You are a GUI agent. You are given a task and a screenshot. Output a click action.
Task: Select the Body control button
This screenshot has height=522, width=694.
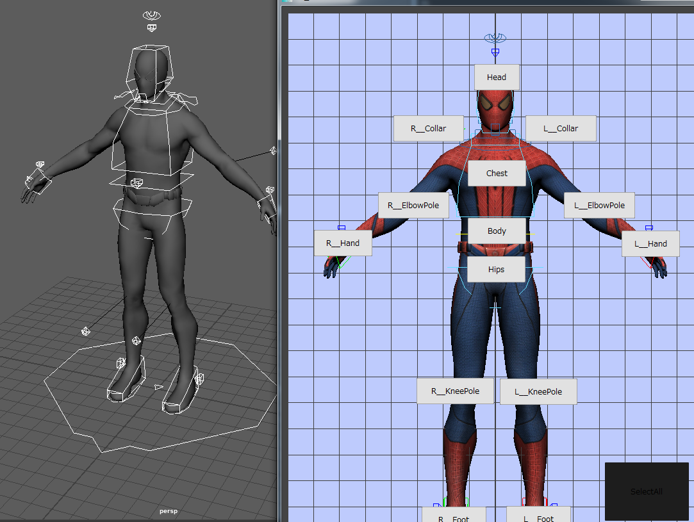tap(497, 231)
